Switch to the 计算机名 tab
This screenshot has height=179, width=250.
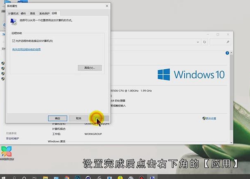(13, 14)
